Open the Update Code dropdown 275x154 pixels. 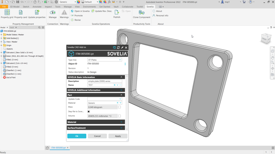click(120, 99)
